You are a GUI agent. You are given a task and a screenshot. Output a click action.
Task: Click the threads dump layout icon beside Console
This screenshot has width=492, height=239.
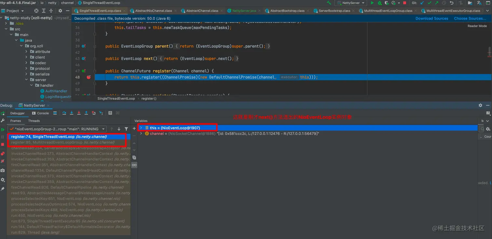click(x=55, y=113)
